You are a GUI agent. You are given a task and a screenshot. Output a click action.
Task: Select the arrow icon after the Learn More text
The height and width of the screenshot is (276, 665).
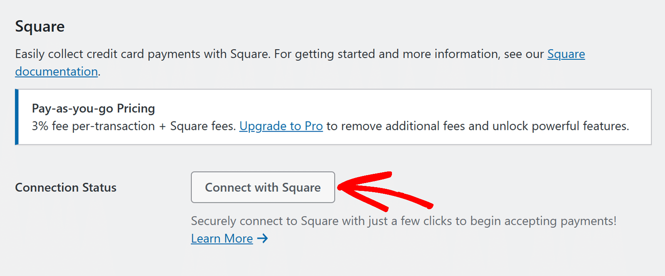tap(263, 239)
